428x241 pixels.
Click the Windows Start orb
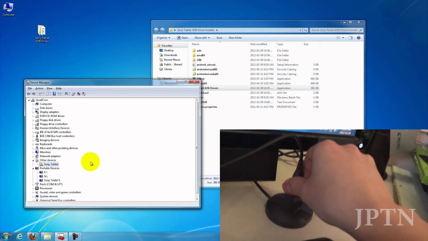tap(6, 236)
